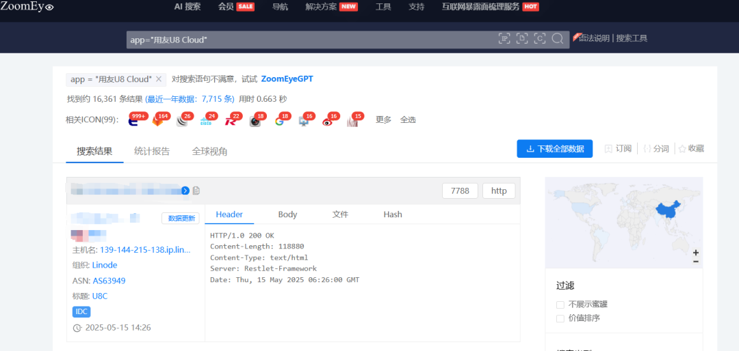739x351 pixels.
Task: Select the GitLab fox icon with 164 badge
Action: (157, 121)
